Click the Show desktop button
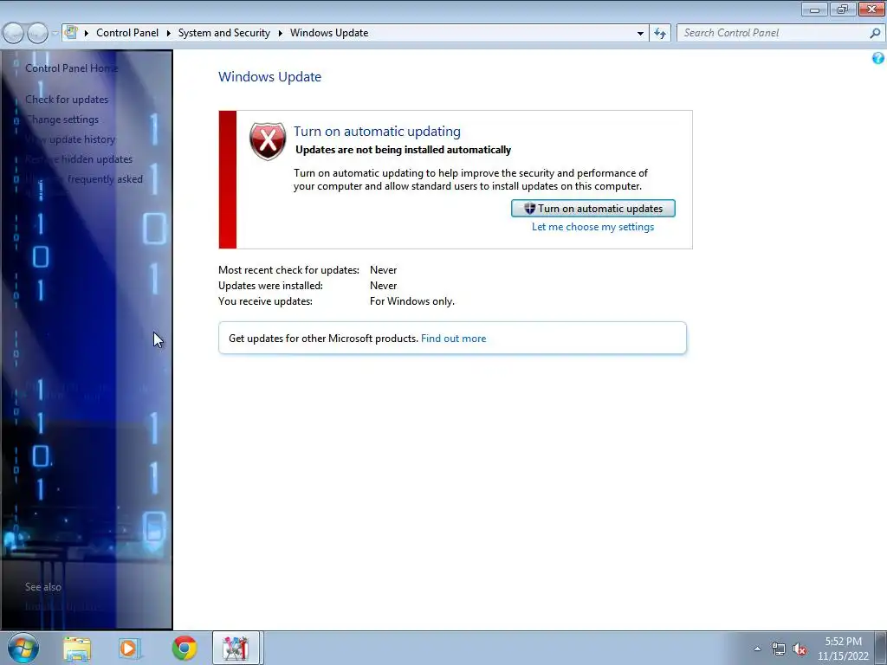The height and width of the screenshot is (665, 887). click(881, 648)
